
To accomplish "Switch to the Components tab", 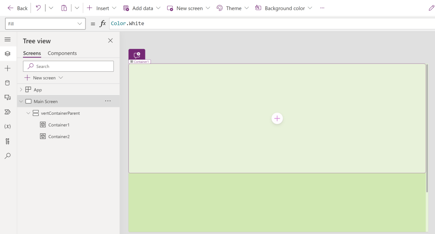I will 62,53.
